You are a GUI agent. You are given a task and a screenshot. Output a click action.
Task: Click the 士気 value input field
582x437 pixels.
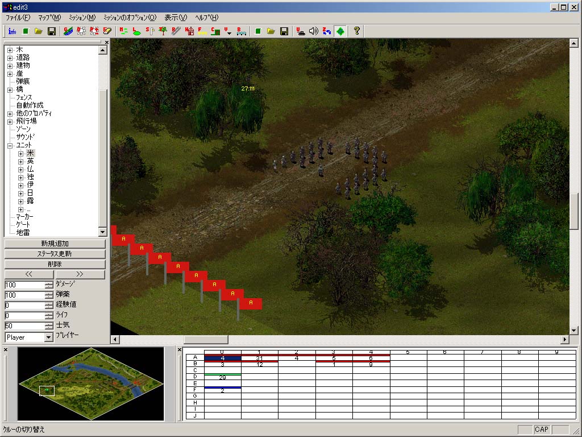point(25,326)
